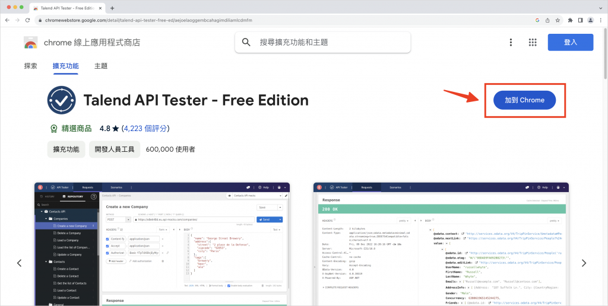Viewport: 608px width, 306px height.
Task: Open the store's vertical three-dot menu
Action: pyautogui.click(x=511, y=42)
